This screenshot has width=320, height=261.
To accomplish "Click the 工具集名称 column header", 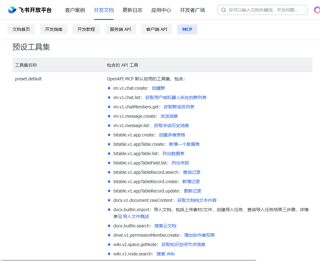I will click(x=26, y=65).
